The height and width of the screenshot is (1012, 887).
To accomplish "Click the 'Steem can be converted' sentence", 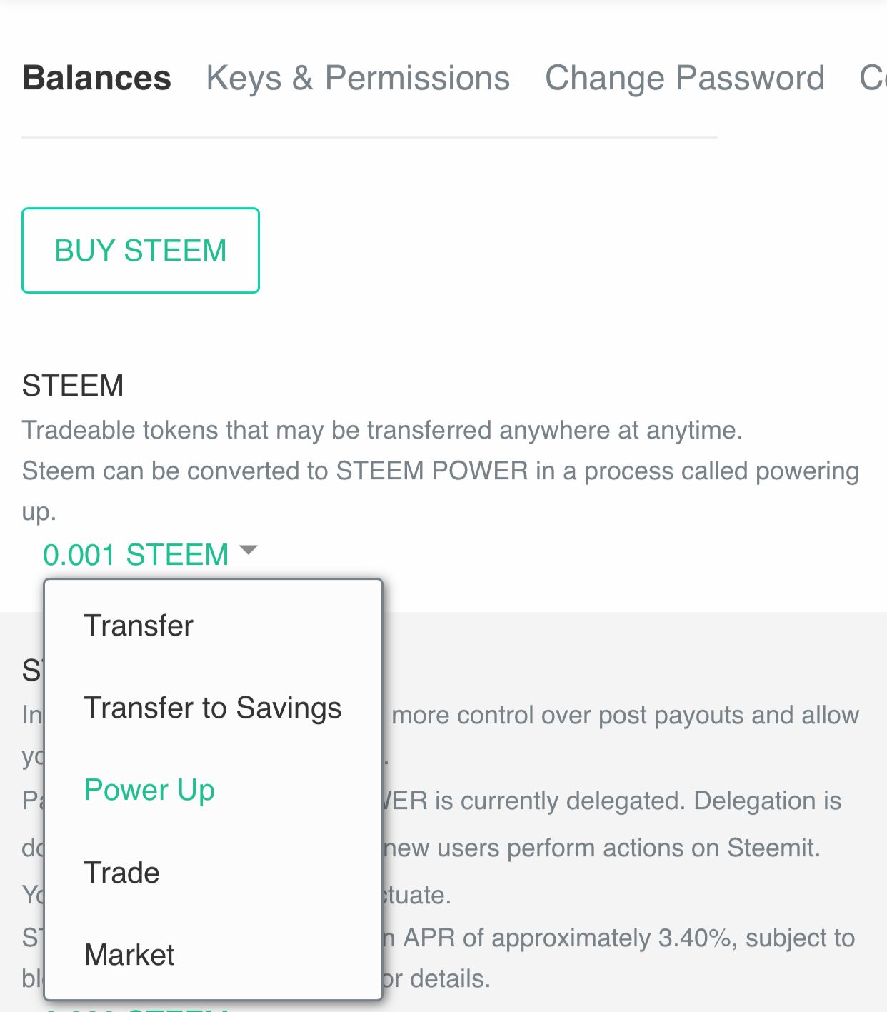I will tap(440, 471).
